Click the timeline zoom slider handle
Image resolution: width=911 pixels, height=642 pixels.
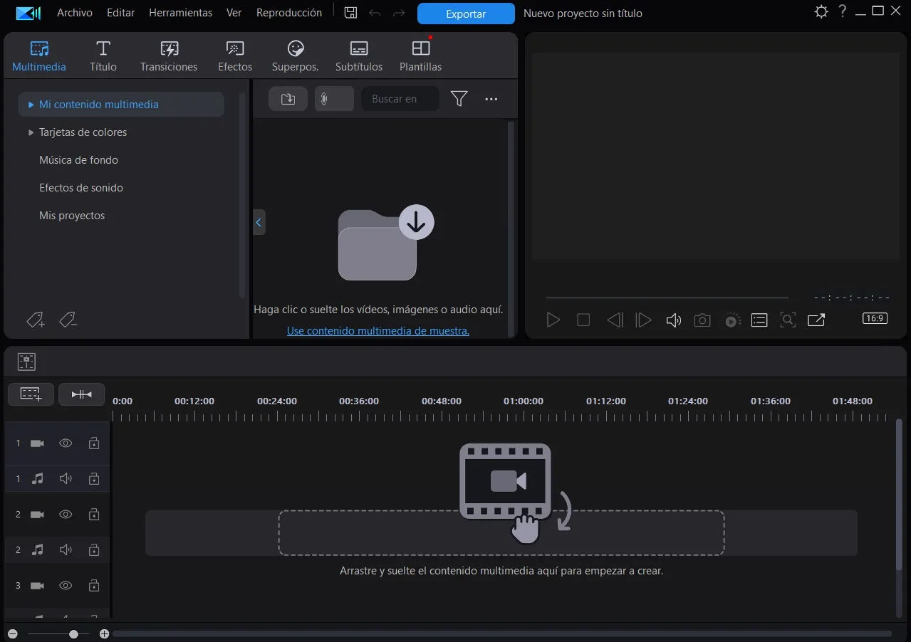(73, 633)
